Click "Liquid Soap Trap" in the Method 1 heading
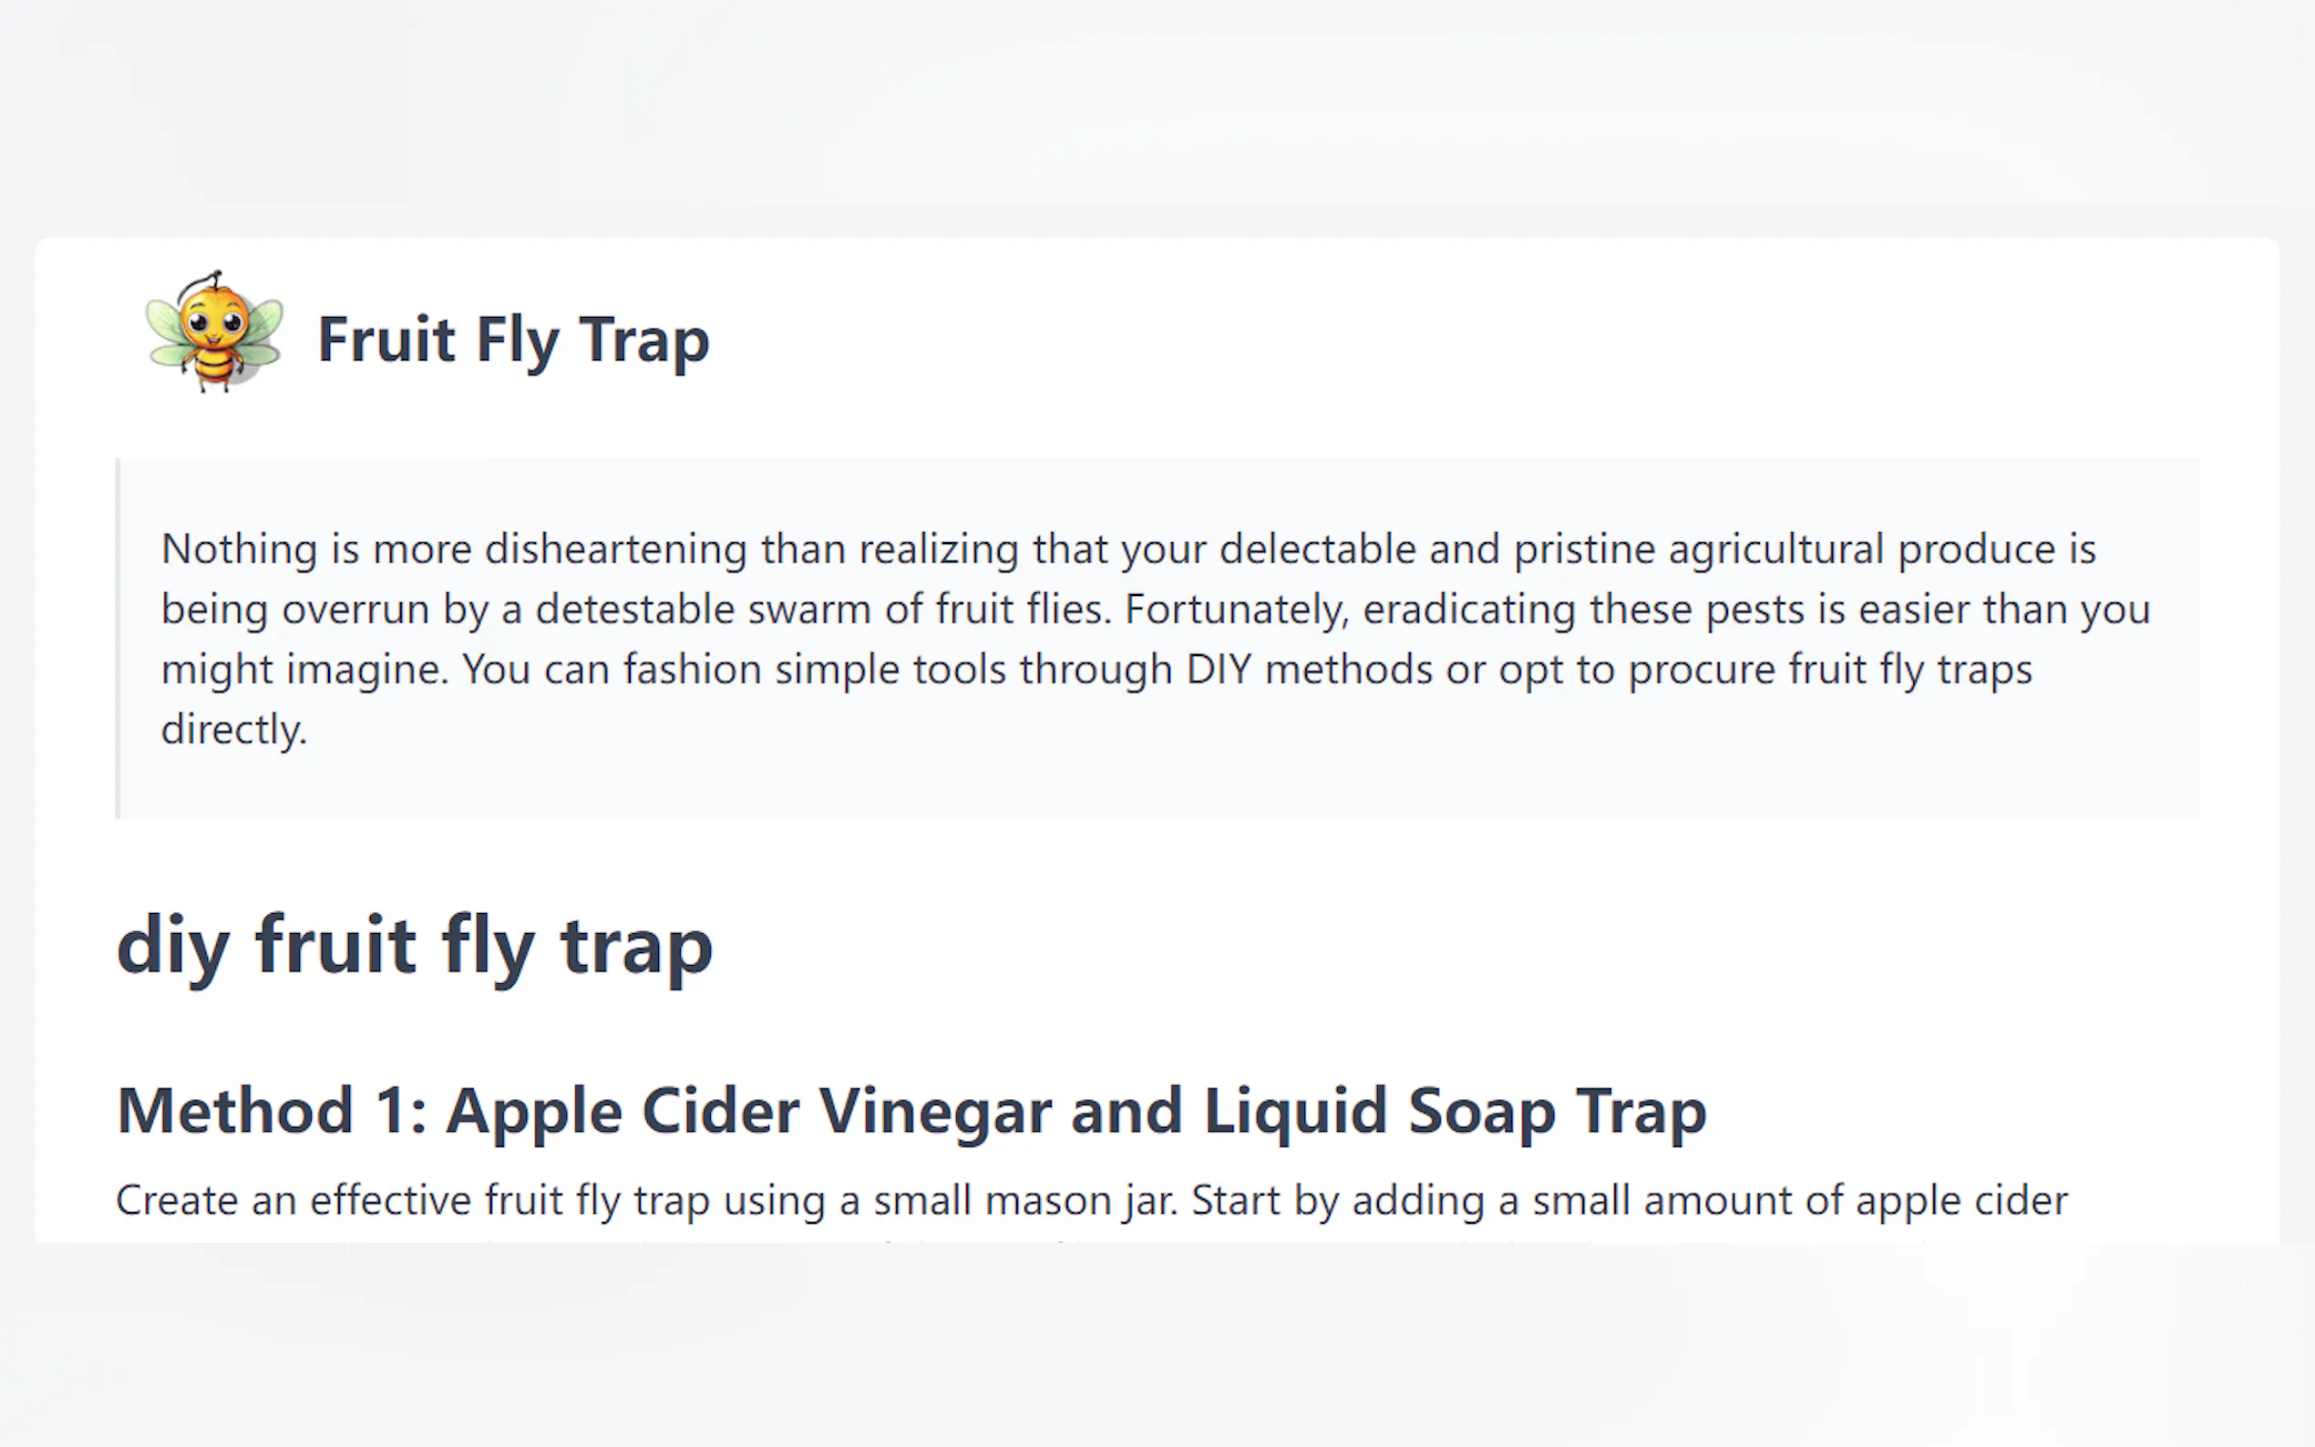Image resolution: width=2315 pixels, height=1447 pixels. [x=1455, y=1111]
